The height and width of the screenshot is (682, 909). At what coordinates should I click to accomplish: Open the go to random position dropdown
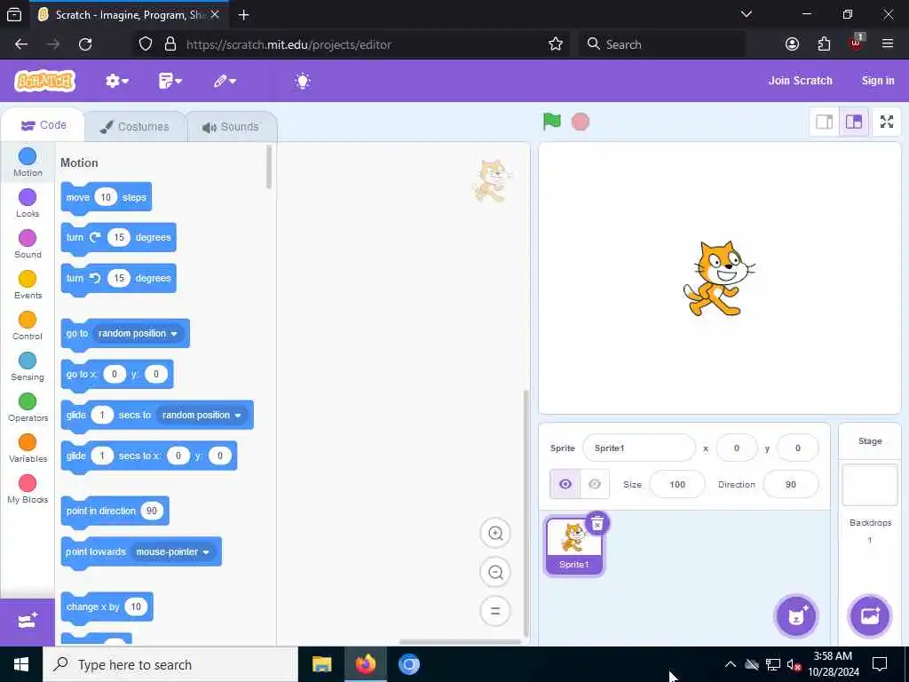click(x=138, y=334)
